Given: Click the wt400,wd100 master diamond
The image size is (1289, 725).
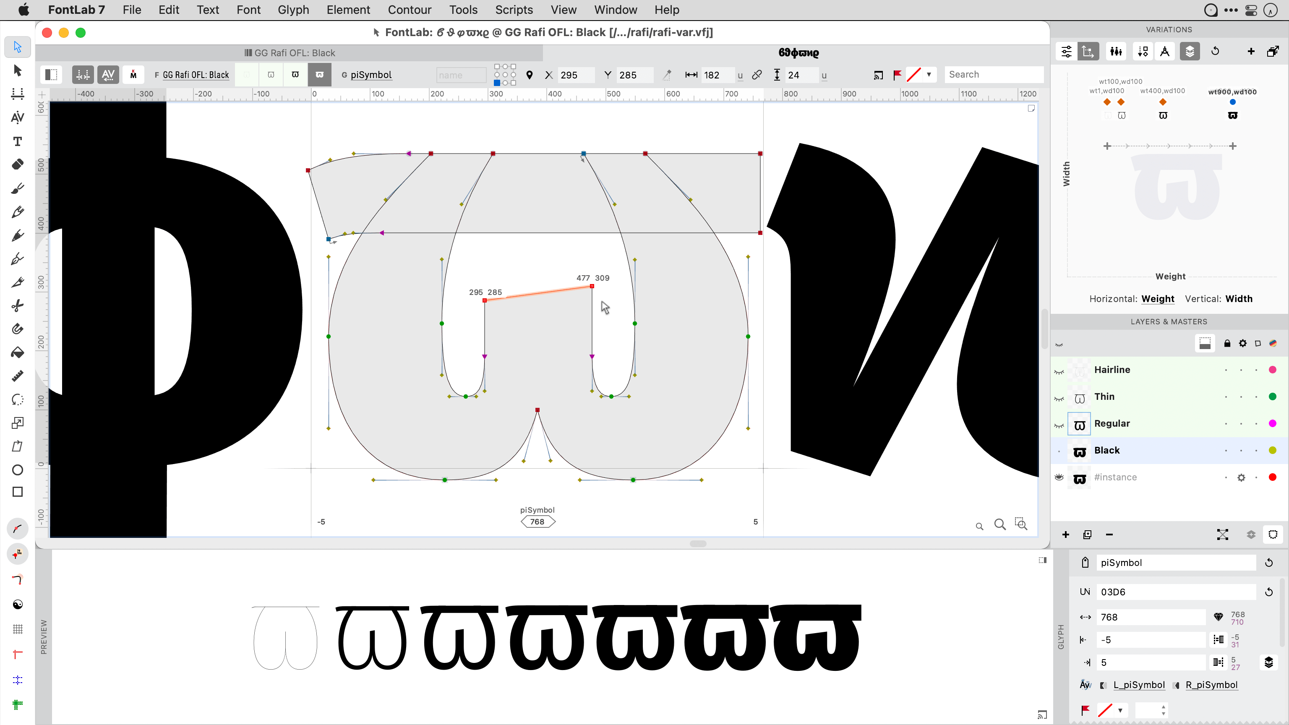Looking at the screenshot, I should tap(1163, 102).
